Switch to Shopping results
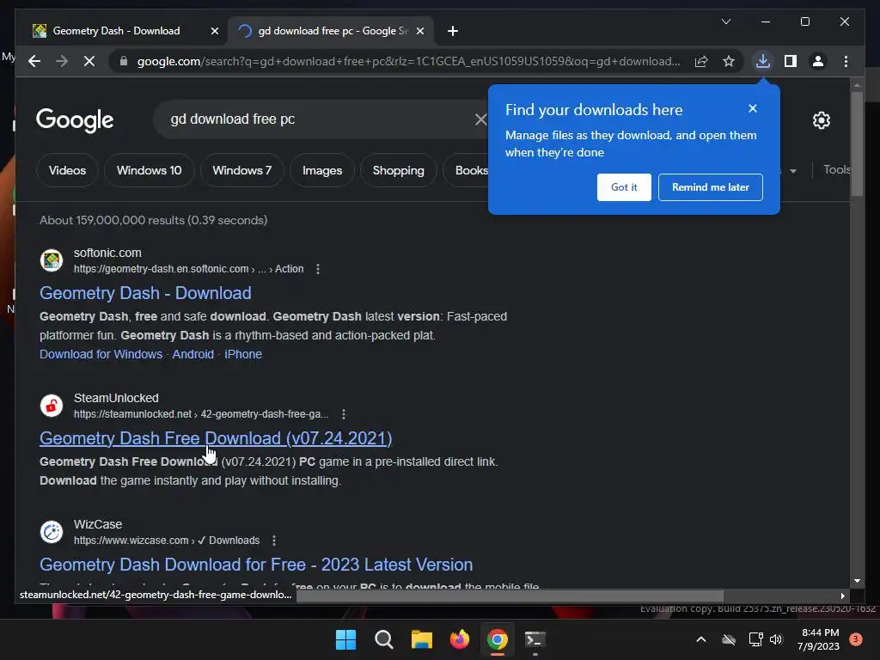The image size is (880, 660). pyautogui.click(x=399, y=170)
